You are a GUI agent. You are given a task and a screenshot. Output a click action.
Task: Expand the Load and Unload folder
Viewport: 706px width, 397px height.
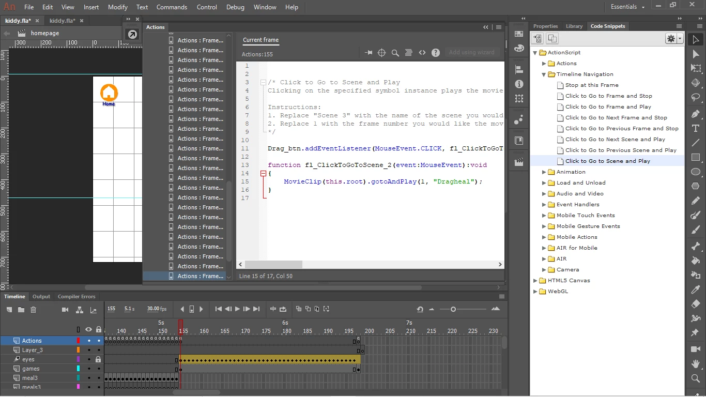click(544, 183)
